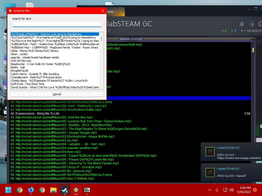Image resolution: width=262 pixels, height=196 pixels.
Task: Select playlist item 44 Danza Kuduro.mp3
Action: [130, 121]
